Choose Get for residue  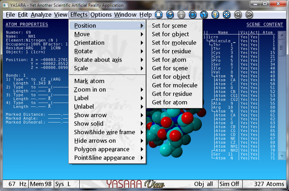pos(175,94)
